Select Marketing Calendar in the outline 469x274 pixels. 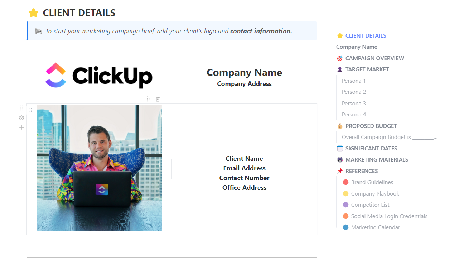pos(376,227)
